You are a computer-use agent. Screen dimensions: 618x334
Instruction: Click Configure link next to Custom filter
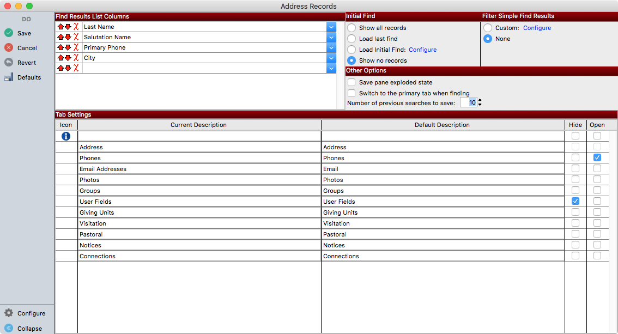coord(537,28)
